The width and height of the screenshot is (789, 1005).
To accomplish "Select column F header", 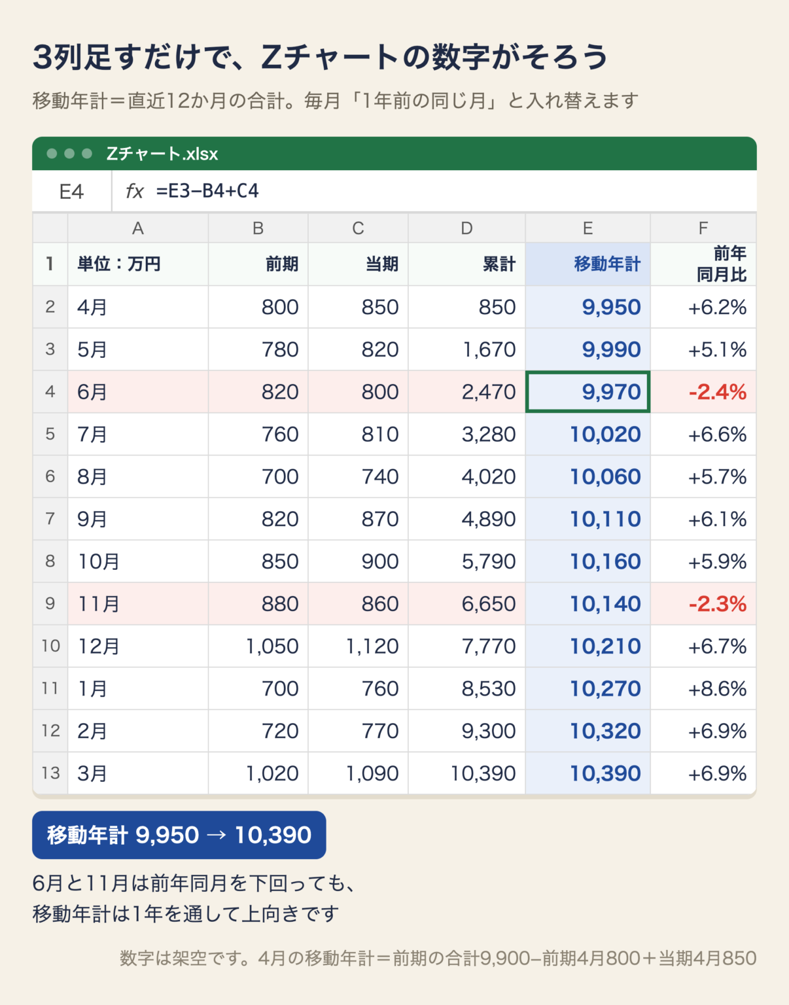I will click(x=703, y=228).
